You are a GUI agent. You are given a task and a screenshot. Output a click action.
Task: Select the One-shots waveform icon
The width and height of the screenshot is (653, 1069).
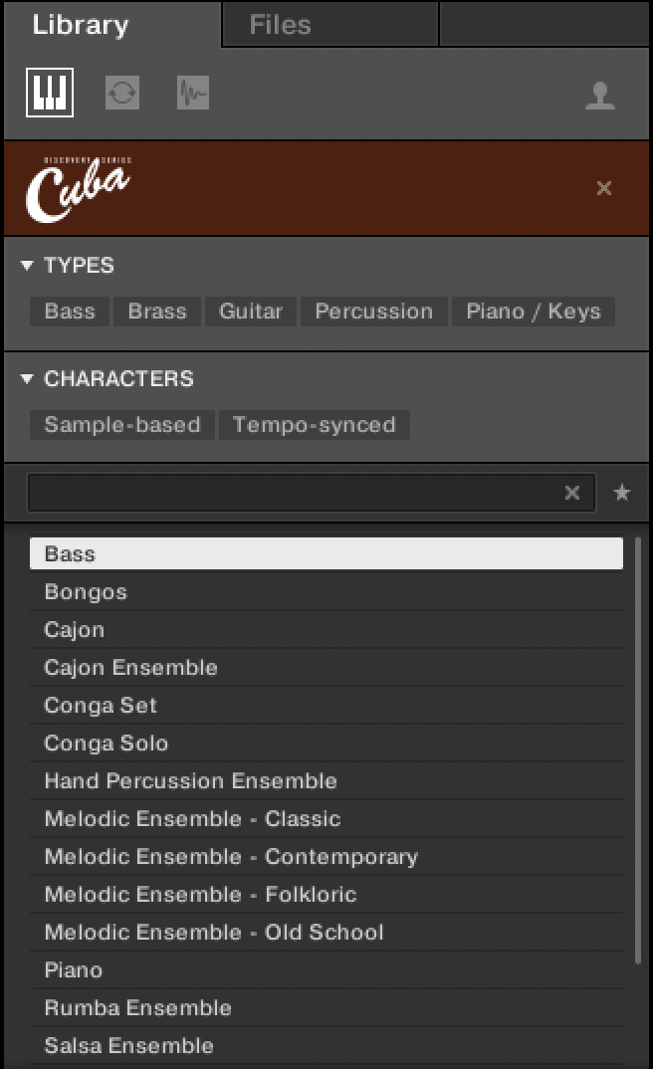[x=193, y=94]
